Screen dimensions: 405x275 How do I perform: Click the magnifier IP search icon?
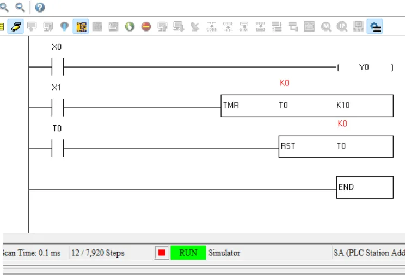pos(342,26)
